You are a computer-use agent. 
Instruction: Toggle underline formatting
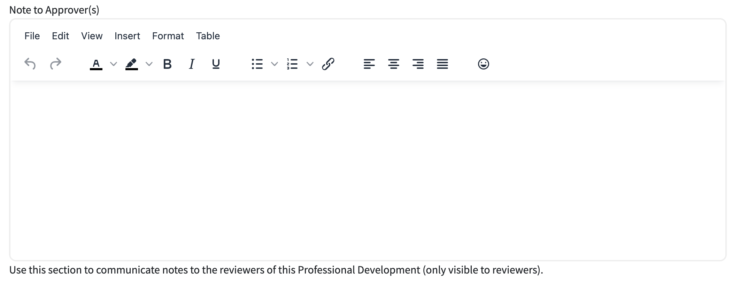(x=216, y=64)
